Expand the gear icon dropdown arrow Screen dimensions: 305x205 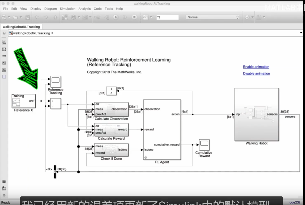pos(79,17)
